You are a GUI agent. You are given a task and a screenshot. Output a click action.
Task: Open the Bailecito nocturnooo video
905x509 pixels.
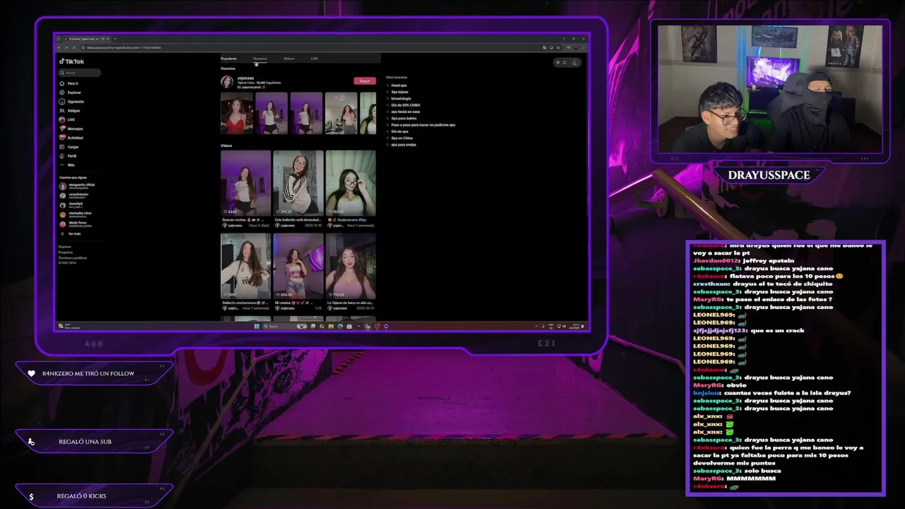point(245,266)
